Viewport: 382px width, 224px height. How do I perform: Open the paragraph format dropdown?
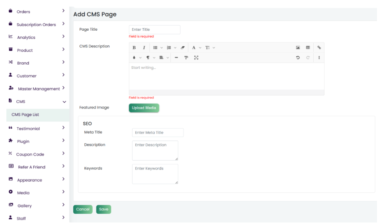tap(150, 57)
